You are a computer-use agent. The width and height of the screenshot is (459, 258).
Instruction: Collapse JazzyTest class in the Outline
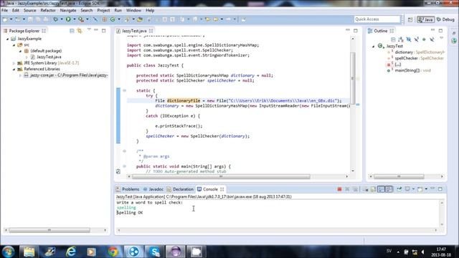coord(373,46)
